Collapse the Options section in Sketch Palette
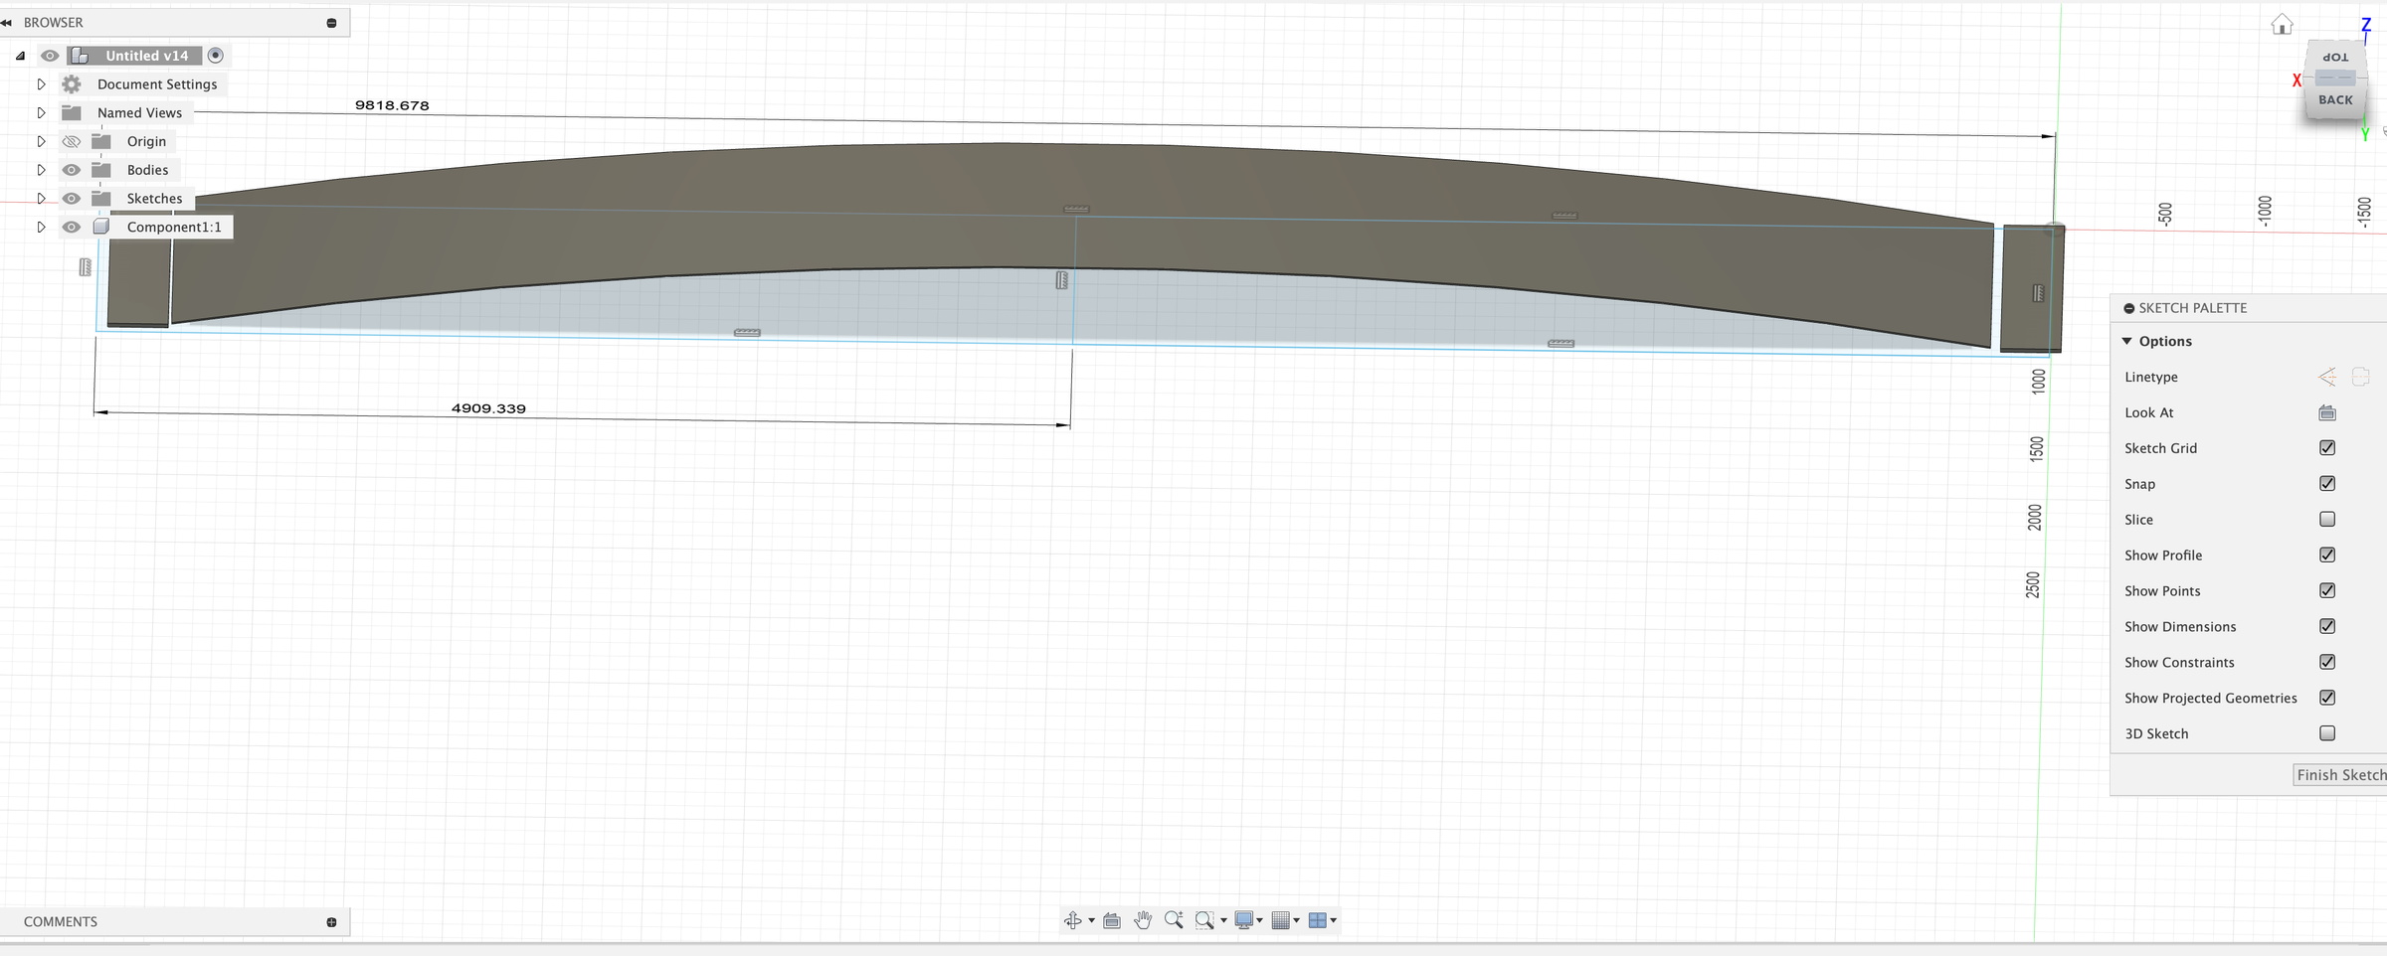This screenshot has height=956, width=2387. point(2126,341)
